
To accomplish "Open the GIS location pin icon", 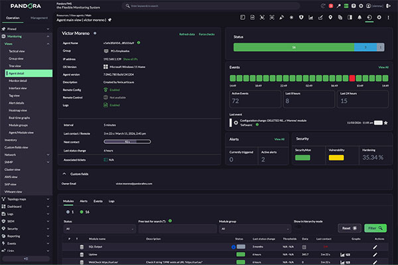I will tap(330, 17).
